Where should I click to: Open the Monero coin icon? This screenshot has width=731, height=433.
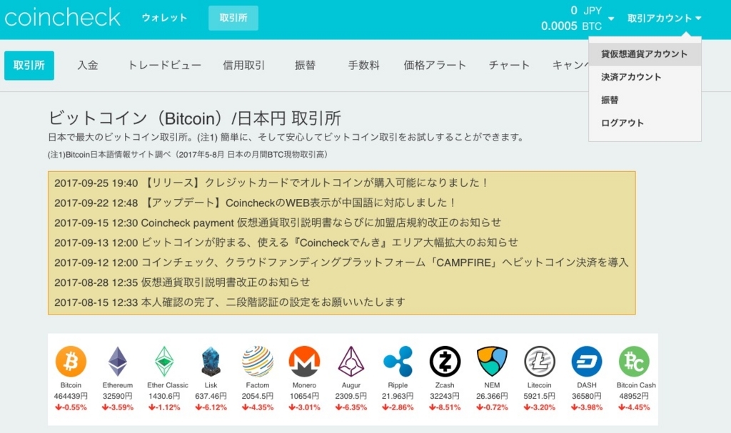[303, 362]
